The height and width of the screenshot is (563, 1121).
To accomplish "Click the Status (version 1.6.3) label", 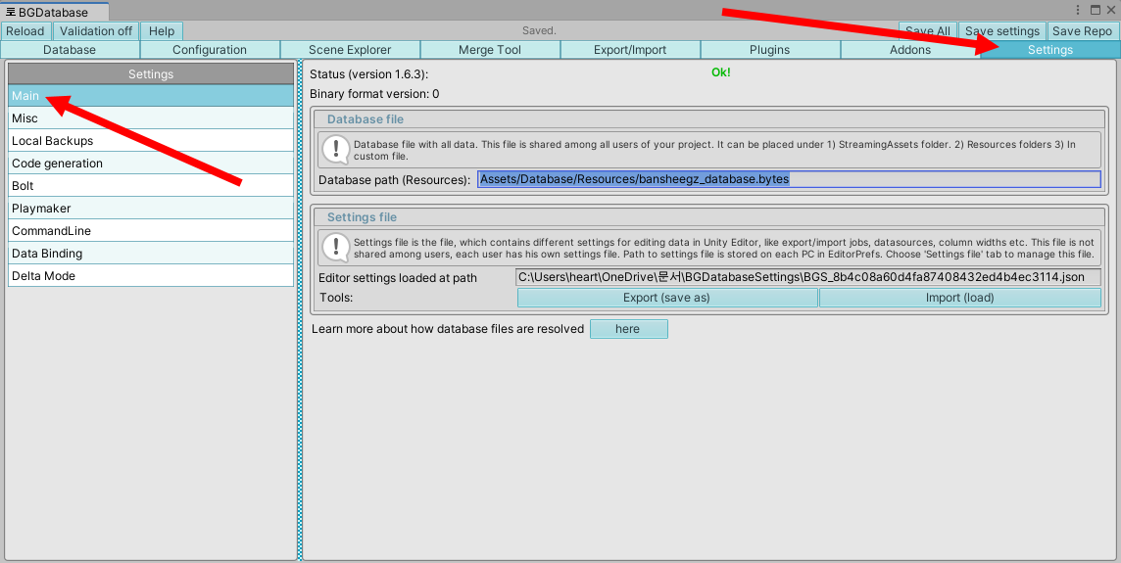I will pyautogui.click(x=368, y=74).
